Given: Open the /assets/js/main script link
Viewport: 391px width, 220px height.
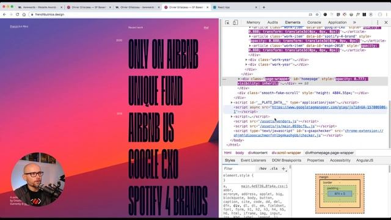Looking at the screenshot, I should pyautogui.click(x=287, y=127).
